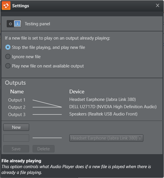Screen dimensions: 164x178
Task: Click the Name column header
Action: coord(17,92)
